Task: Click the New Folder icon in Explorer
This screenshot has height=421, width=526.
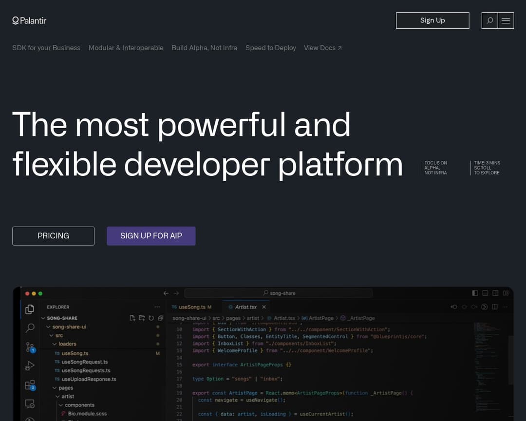Action: coord(141,317)
